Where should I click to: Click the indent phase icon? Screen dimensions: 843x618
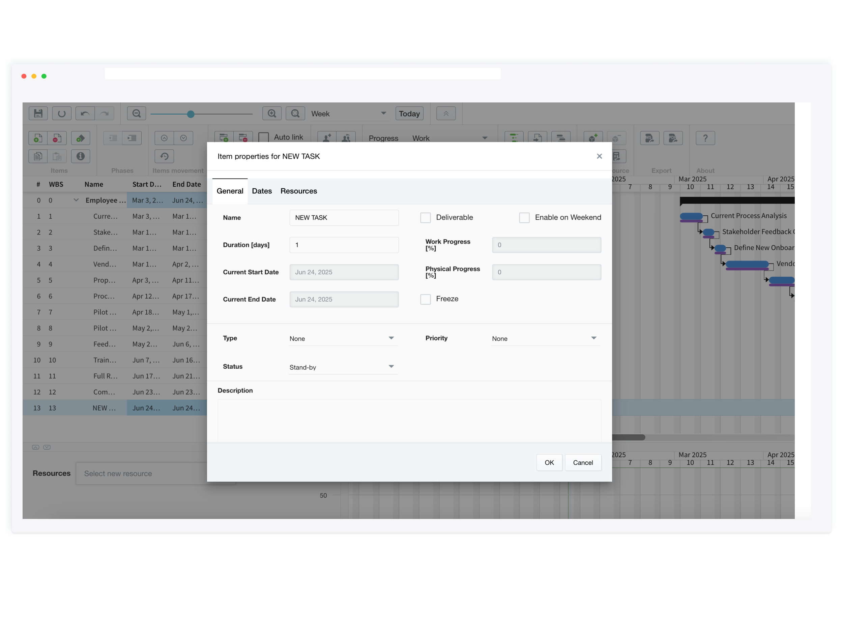[132, 138]
